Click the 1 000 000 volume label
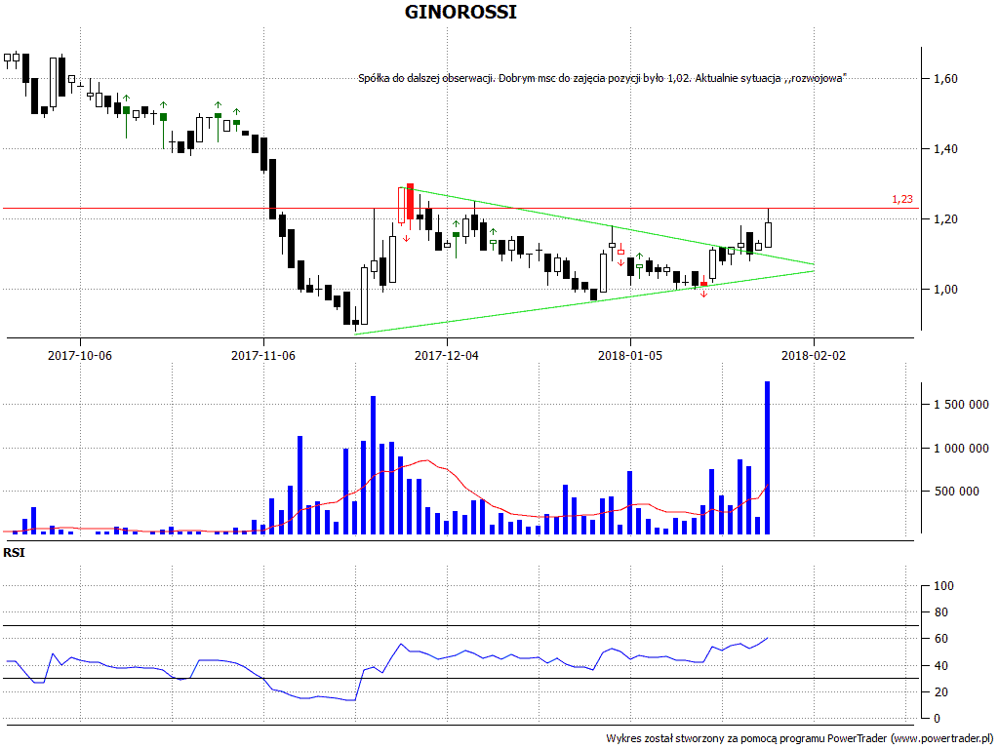Image resolution: width=999 pixels, height=749 pixels. (x=961, y=449)
